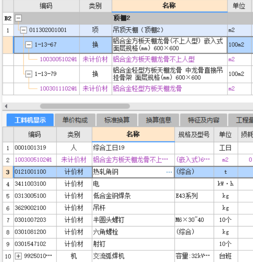Click (综合) spec of 热轧角钢 row
The image size is (253, 262).
[x=194, y=172]
